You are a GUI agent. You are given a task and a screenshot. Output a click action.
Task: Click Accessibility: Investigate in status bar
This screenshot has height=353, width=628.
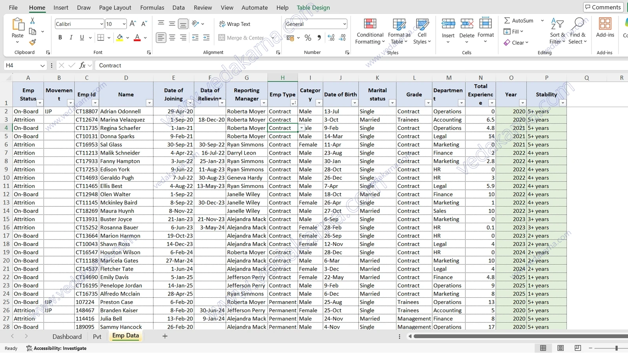pos(57,348)
